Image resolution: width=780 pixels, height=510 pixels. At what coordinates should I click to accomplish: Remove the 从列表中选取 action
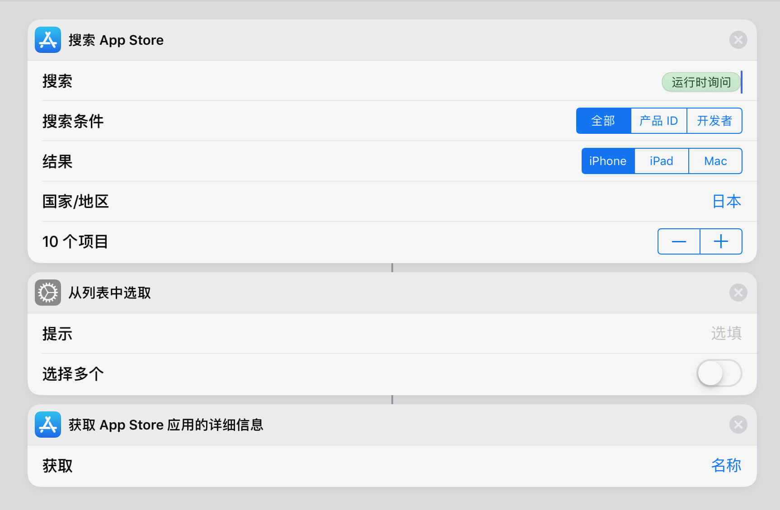click(738, 293)
